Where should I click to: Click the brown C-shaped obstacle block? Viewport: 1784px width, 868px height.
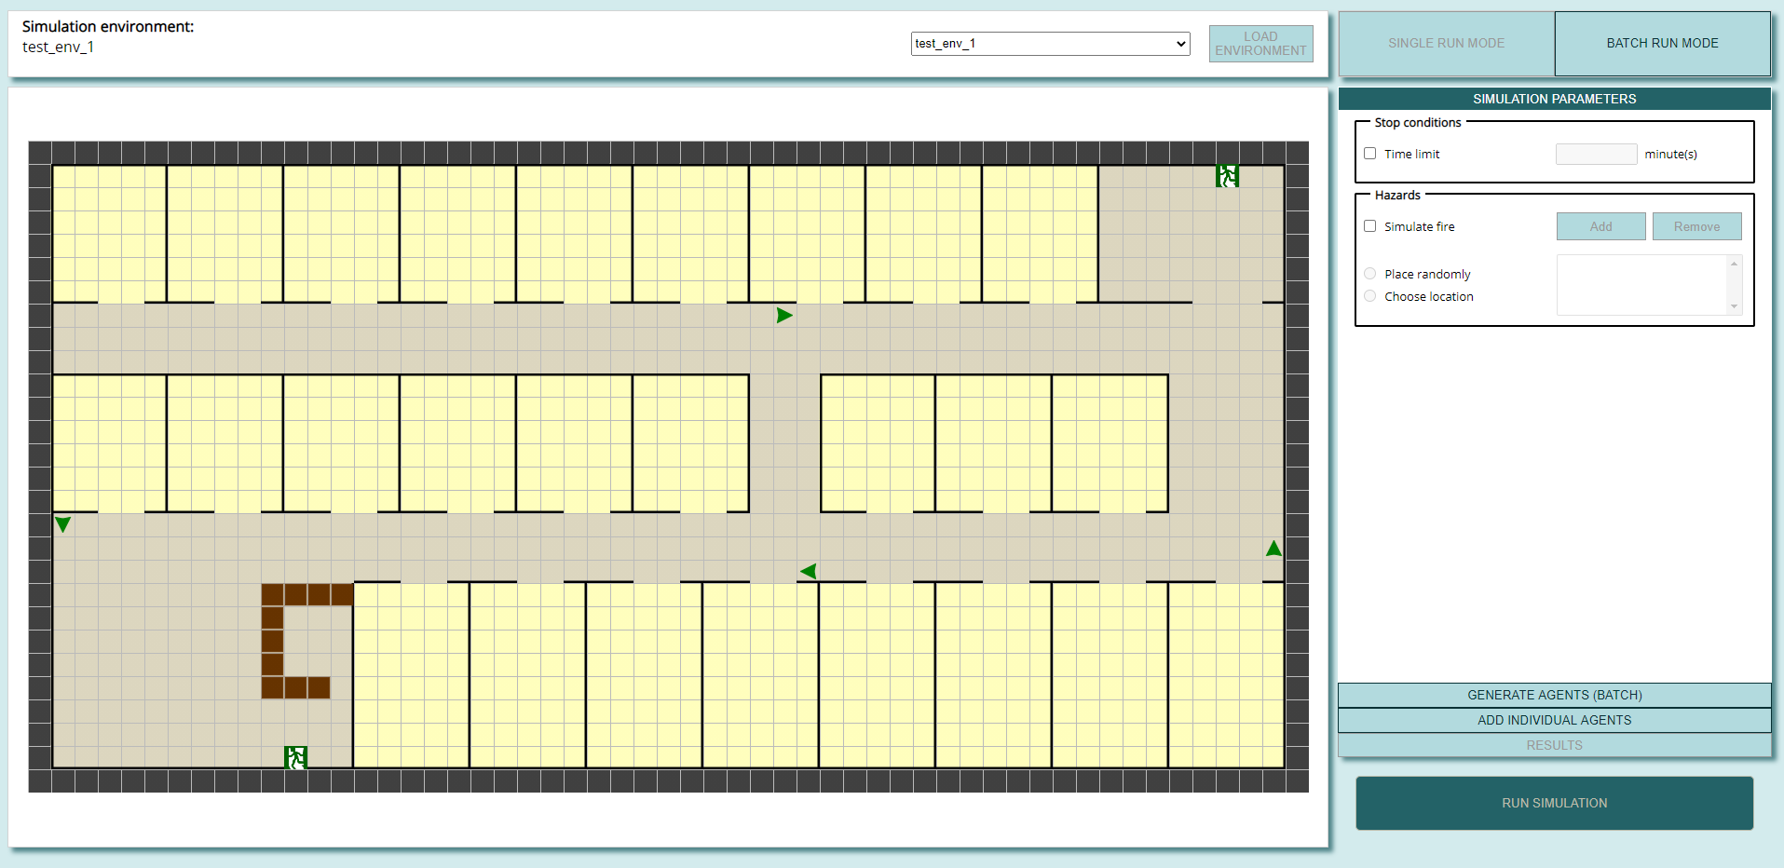[273, 641]
